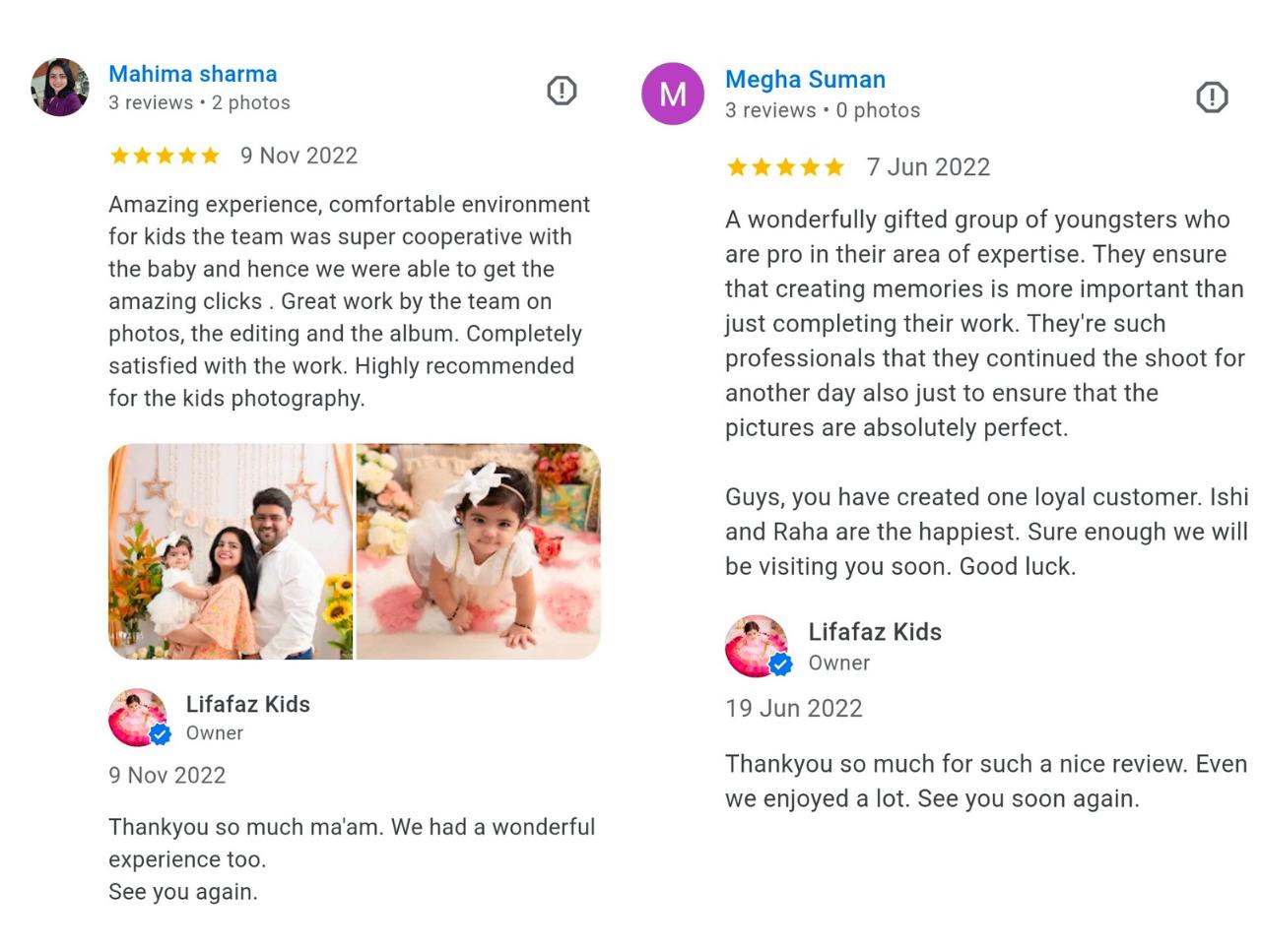
Task: Open the family portrait review photo
Action: (x=231, y=551)
